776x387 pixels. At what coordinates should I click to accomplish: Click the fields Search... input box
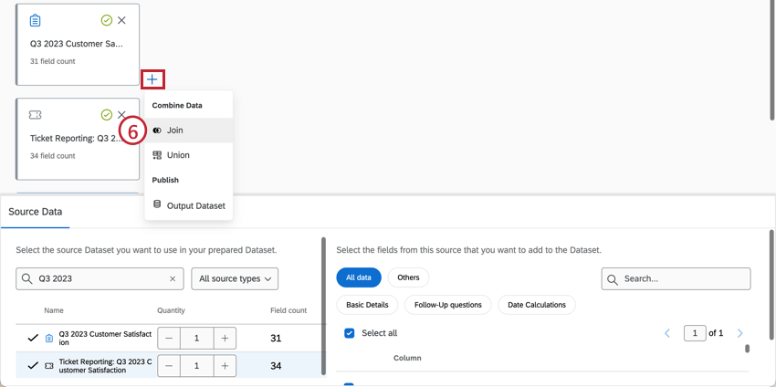676,278
